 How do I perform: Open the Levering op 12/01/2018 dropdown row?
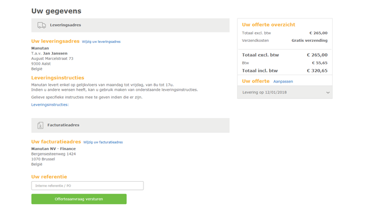pos(285,92)
